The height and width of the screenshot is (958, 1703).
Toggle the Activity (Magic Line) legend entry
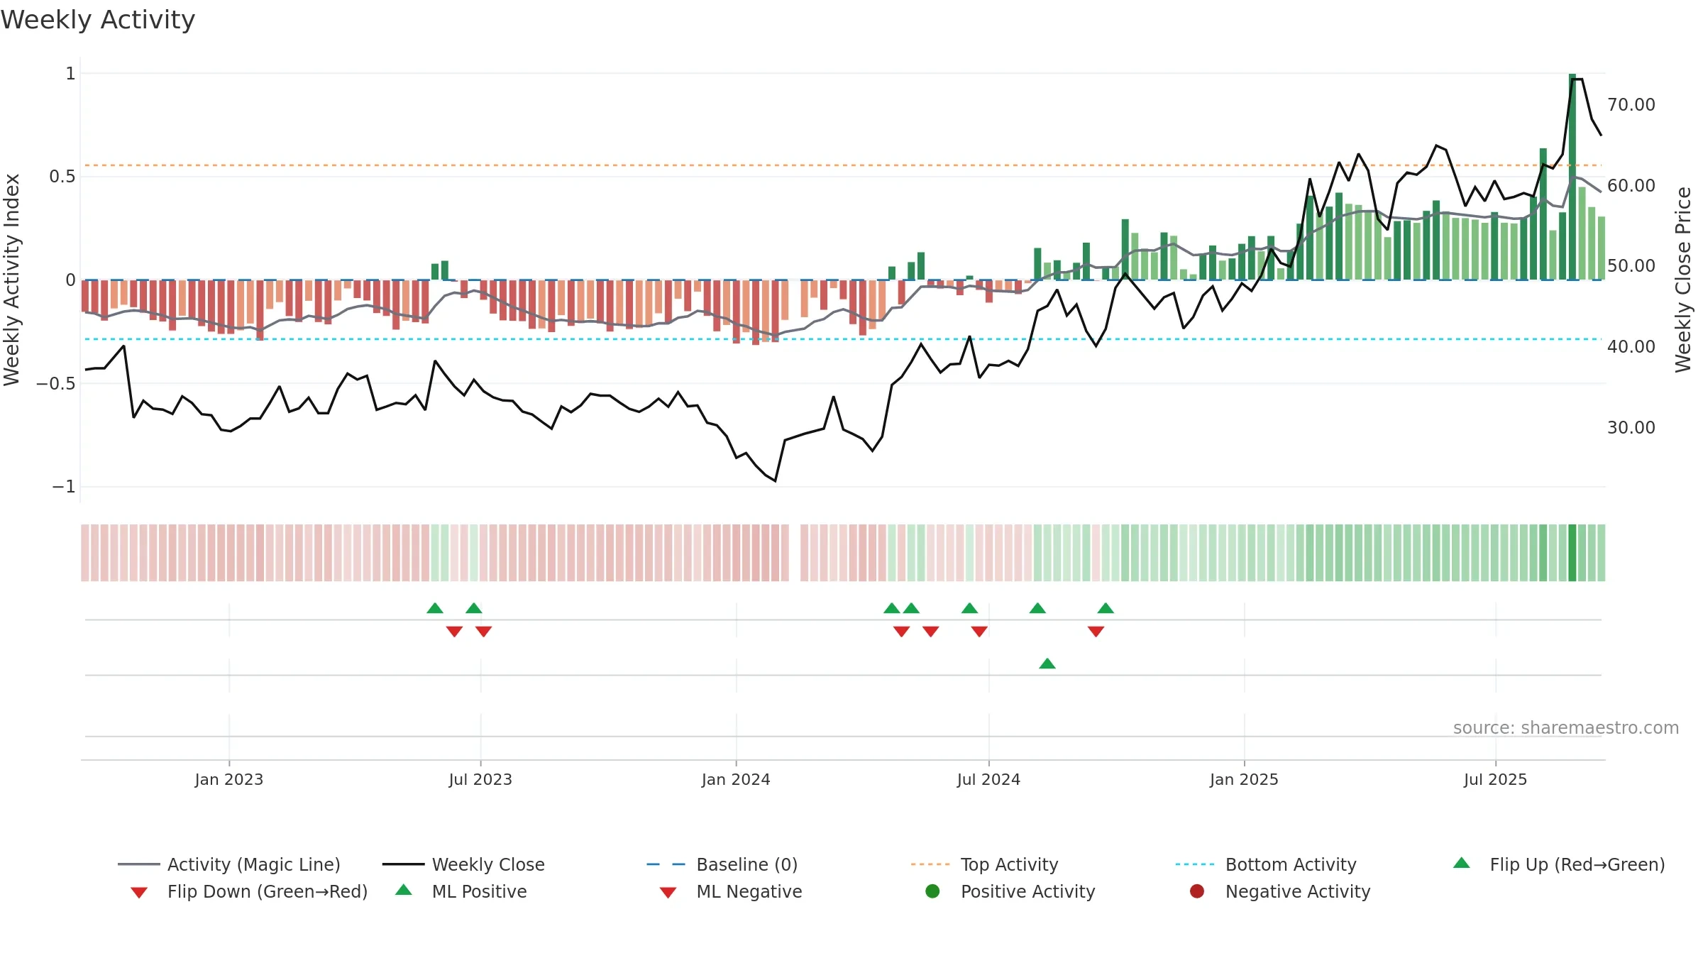tap(229, 864)
